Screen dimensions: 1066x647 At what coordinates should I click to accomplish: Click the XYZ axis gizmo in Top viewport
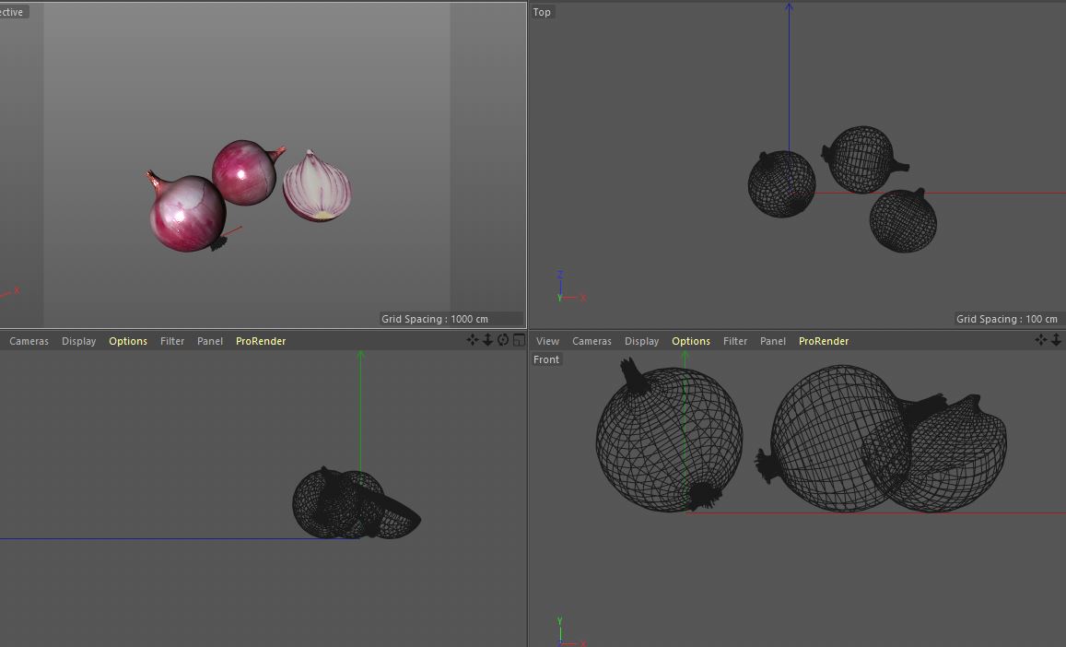click(x=565, y=288)
